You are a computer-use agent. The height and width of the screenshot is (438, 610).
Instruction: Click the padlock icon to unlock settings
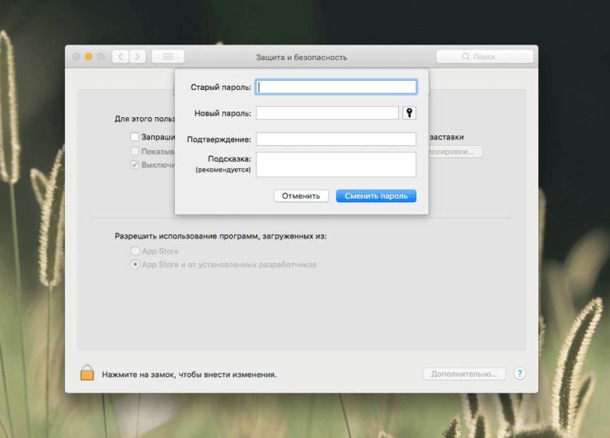(87, 373)
